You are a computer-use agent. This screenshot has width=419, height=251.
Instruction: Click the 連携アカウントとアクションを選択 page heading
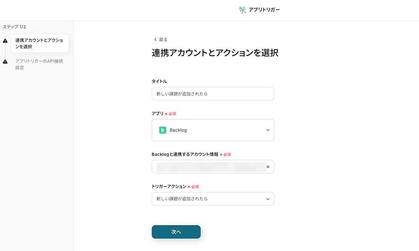point(215,53)
